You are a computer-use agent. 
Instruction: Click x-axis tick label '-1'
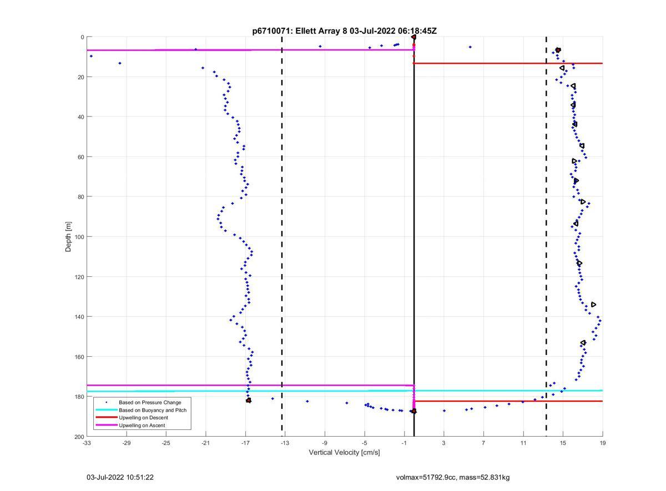point(404,443)
